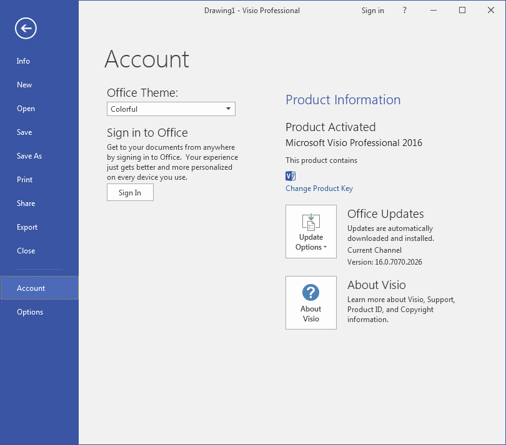506x445 pixels.
Task: Click the Account page heading
Action: click(147, 59)
